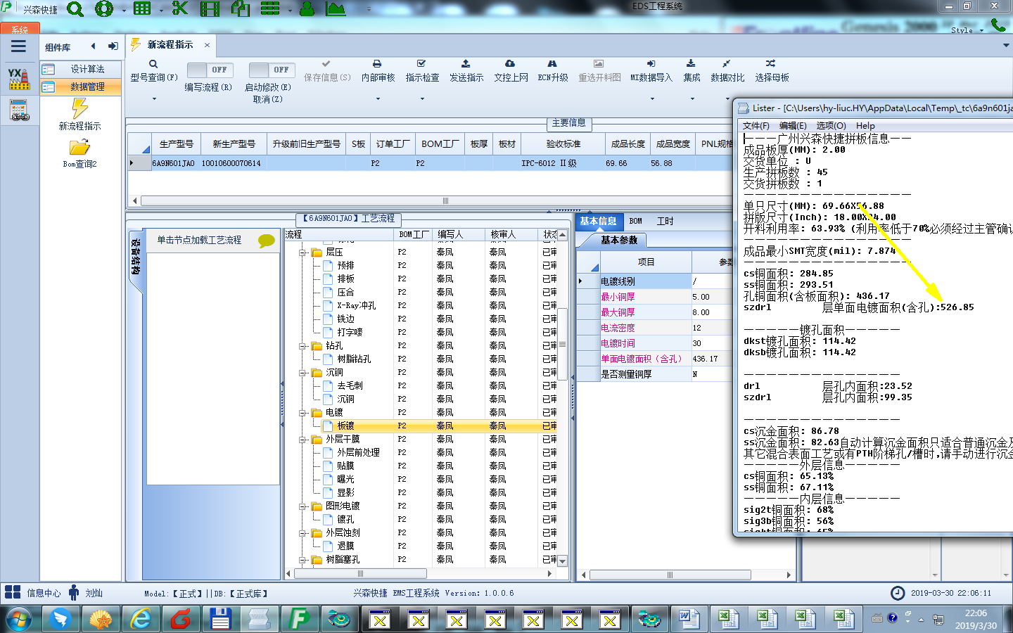Click the green table grid icon
Screen dimensions: 1013x633
tap(142, 9)
